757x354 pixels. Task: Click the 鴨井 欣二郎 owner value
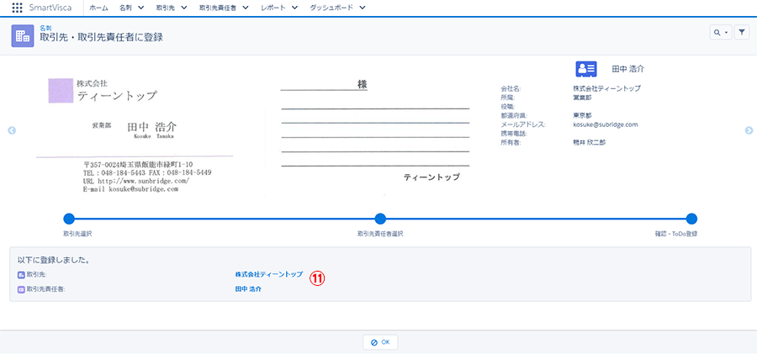pos(589,143)
